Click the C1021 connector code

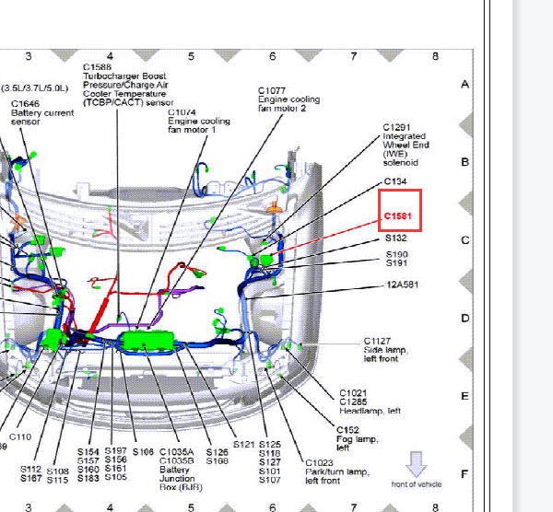click(353, 393)
